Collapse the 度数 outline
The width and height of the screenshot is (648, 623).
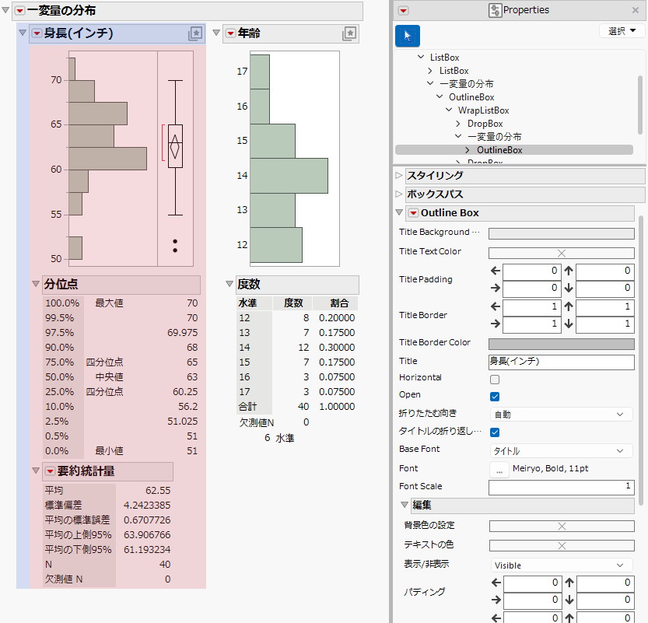pos(229,284)
